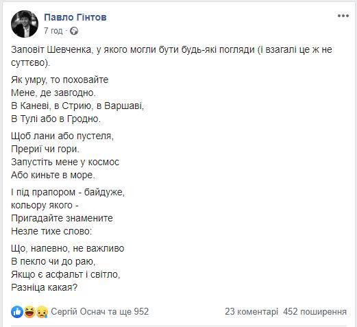
Task: Click the intro line 'Заповіт Шевченка'
Action: [x=51, y=49]
